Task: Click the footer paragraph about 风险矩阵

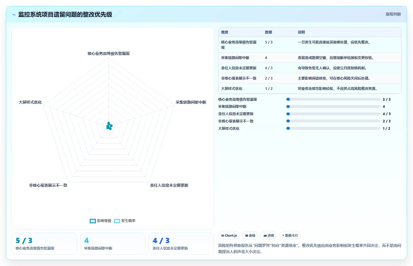Action: tap(310, 248)
